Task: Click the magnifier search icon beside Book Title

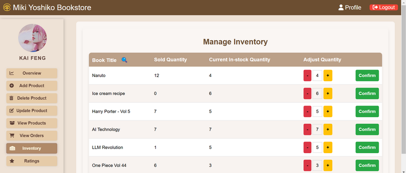Action: (124, 60)
